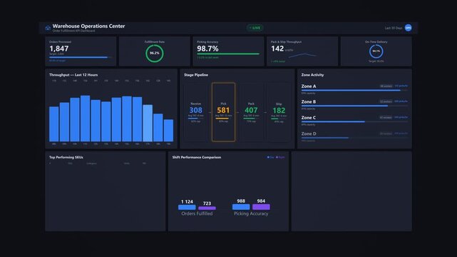Click the blue Orders Fulfilled bar 1 124

[187, 207]
